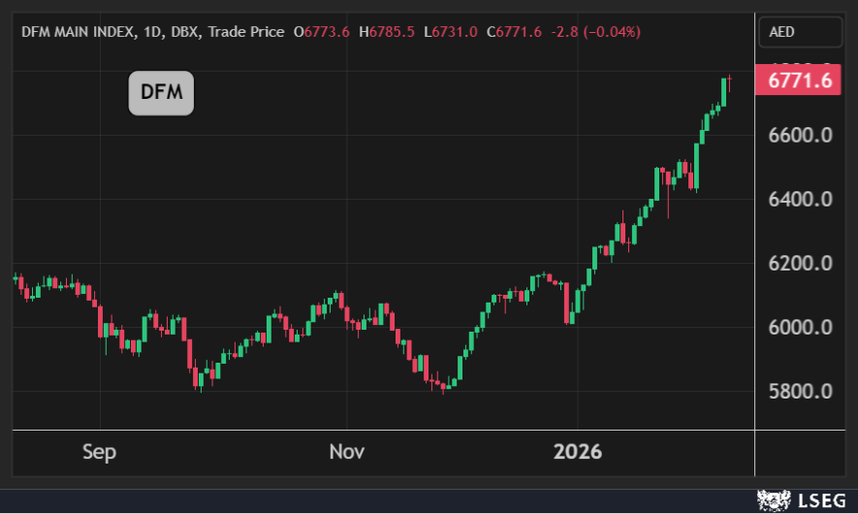
Task: Click the 6000.0 price axis label
Action: click(800, 327)
